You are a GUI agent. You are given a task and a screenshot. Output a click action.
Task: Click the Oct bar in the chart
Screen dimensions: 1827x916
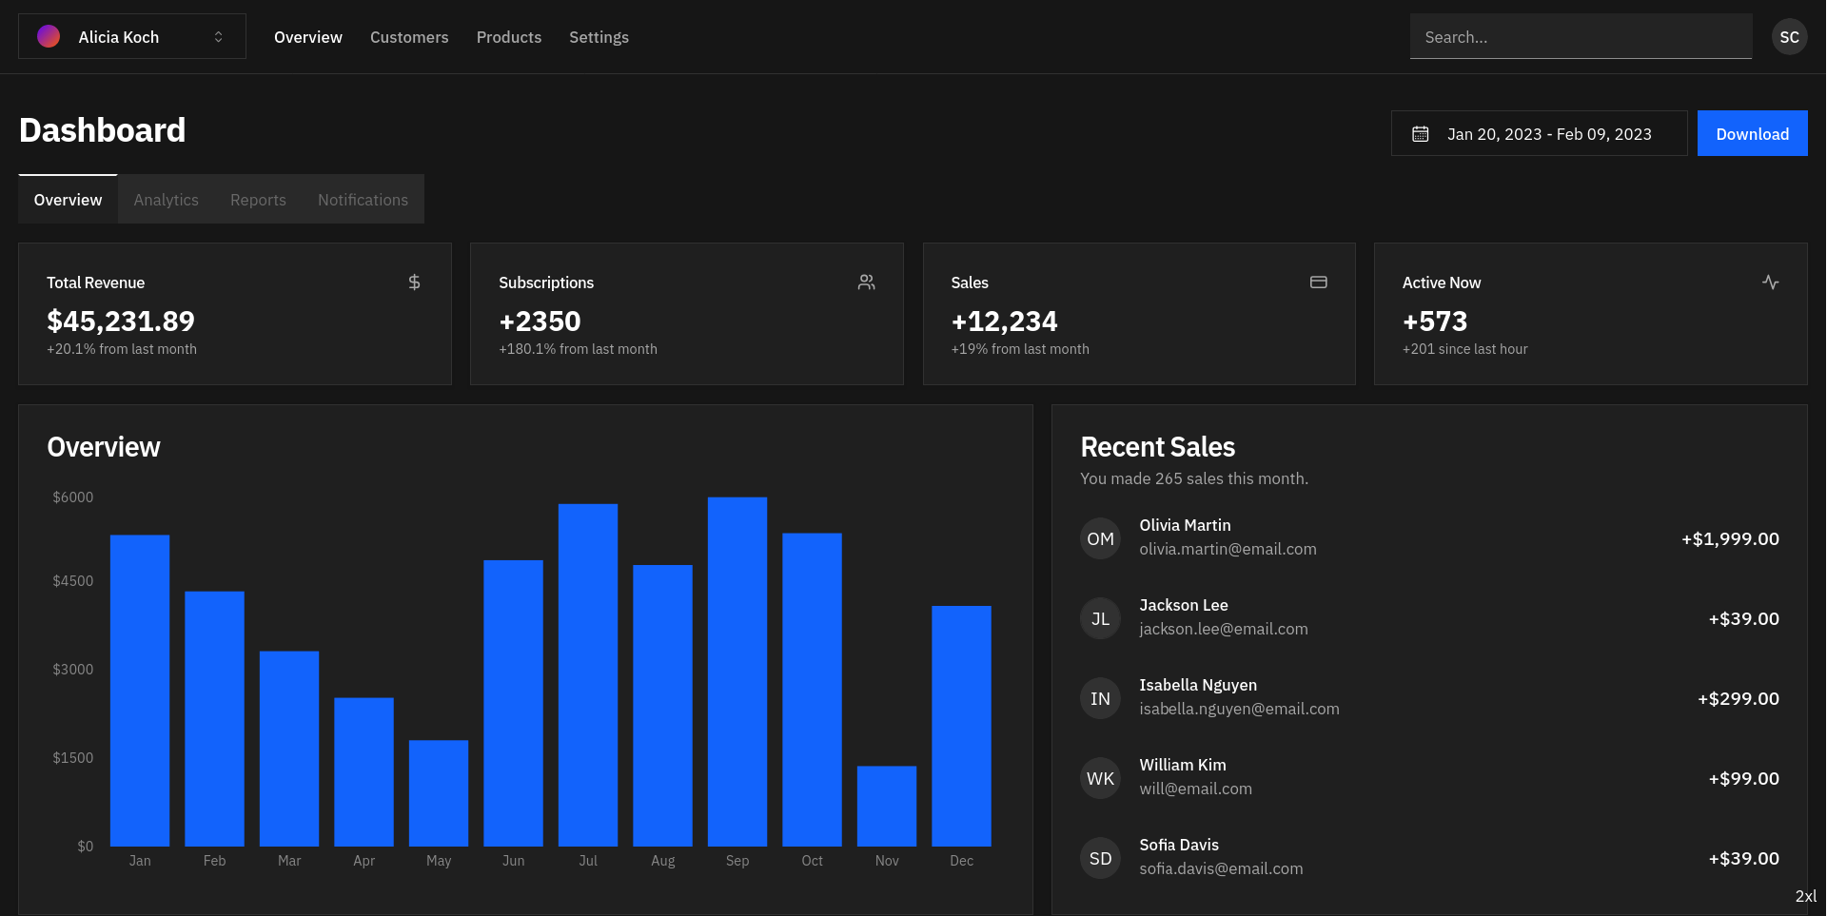812,690
